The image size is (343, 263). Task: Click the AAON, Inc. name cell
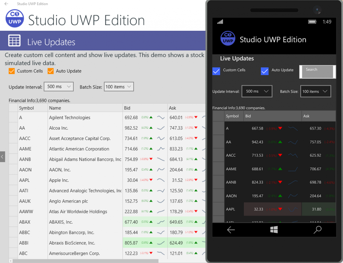pos(85,170)
